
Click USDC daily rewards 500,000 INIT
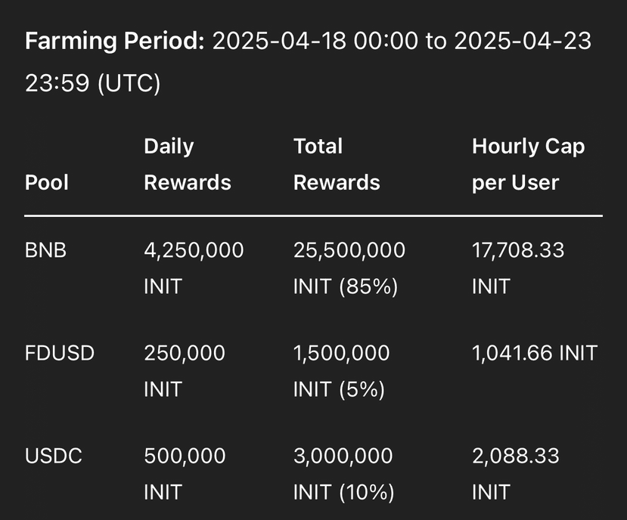[185, 474]
